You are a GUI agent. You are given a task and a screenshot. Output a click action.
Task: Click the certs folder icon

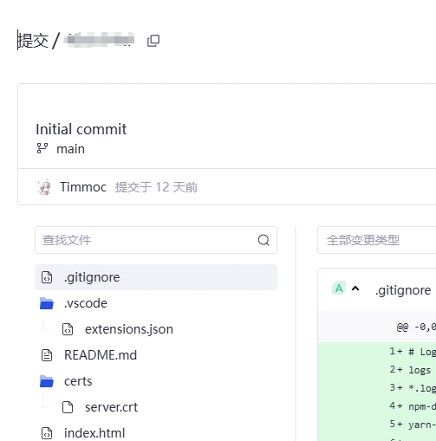(x=47, y=381)
